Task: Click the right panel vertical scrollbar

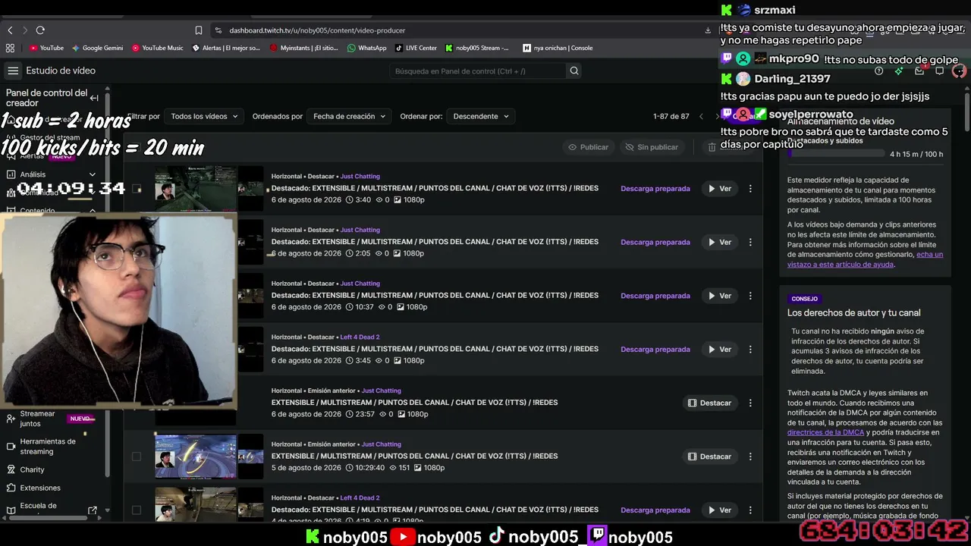Action: click(x=966, y=112)
